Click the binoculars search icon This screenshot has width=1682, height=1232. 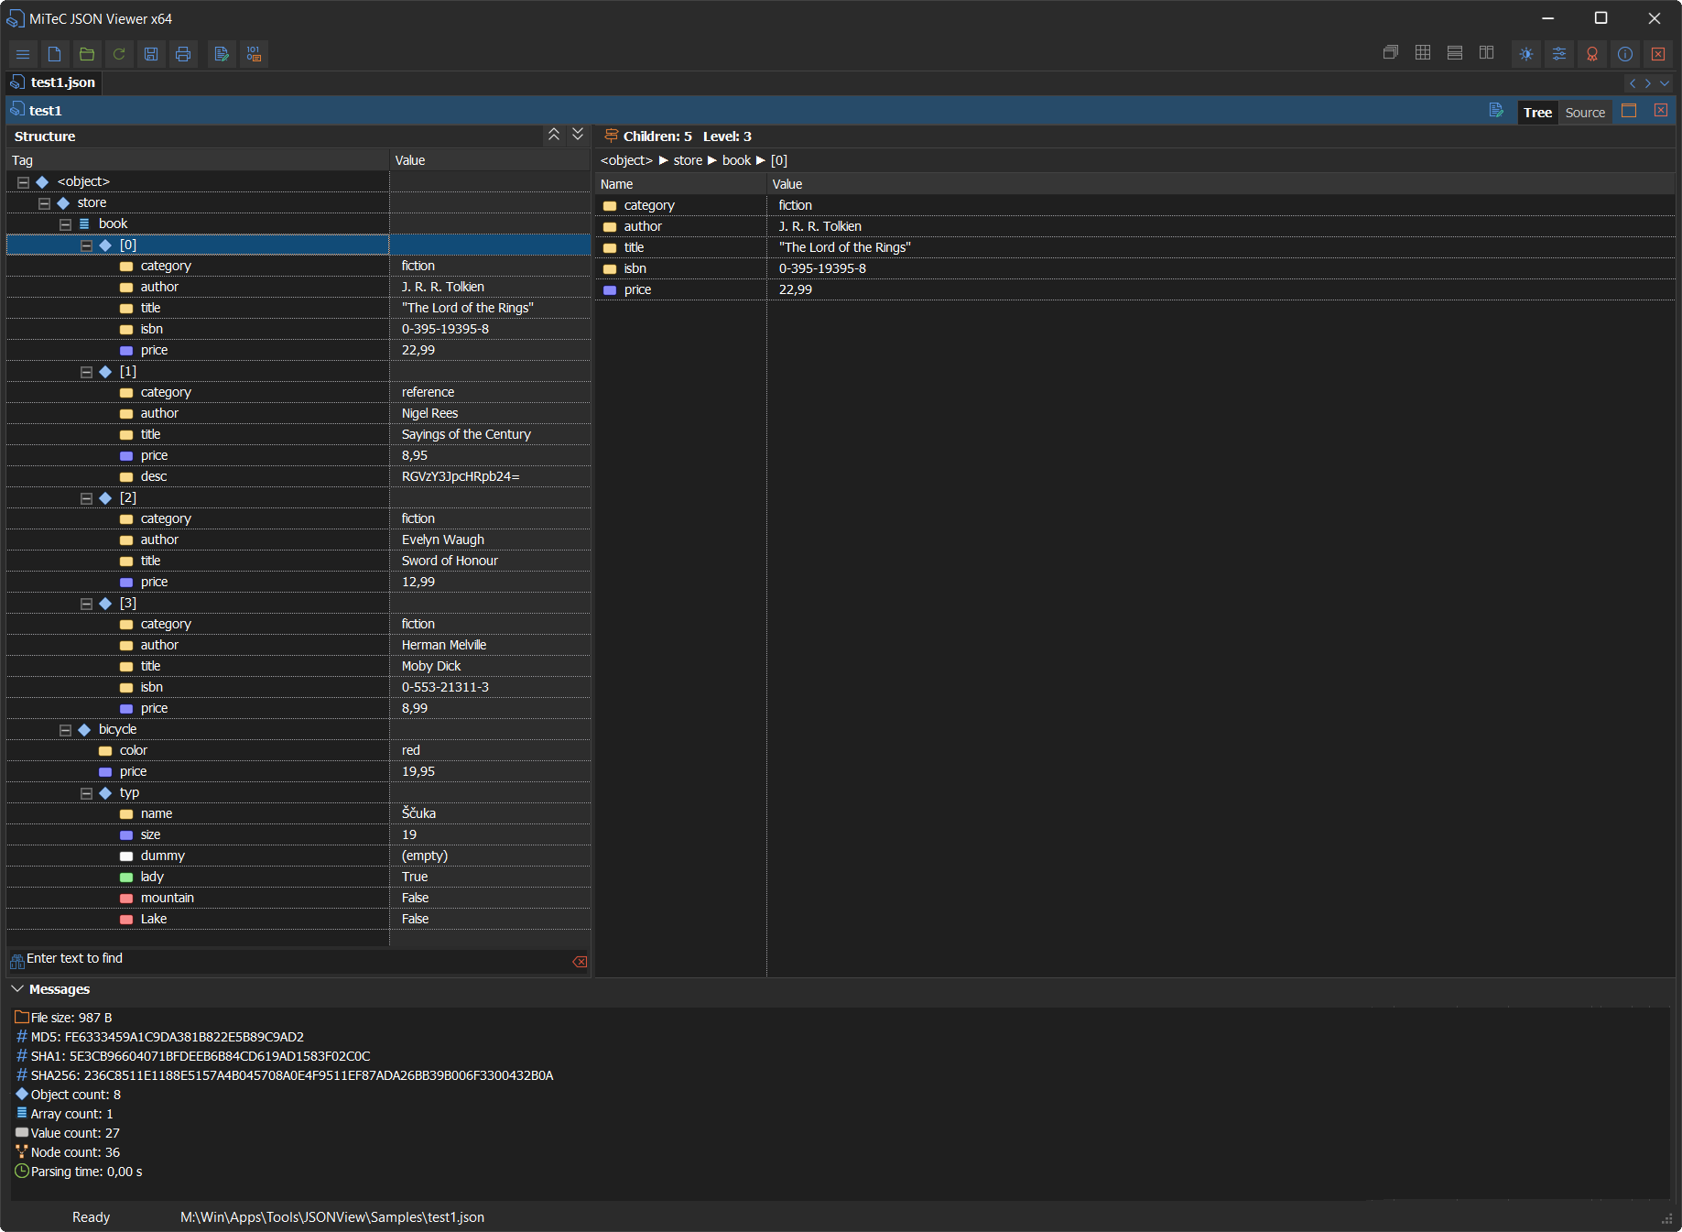pos(16,961)
